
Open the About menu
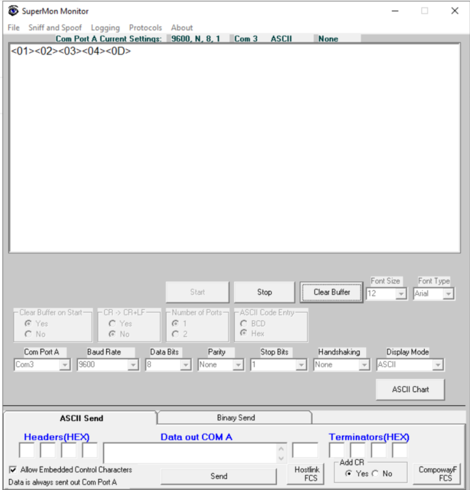click(182, 27)
